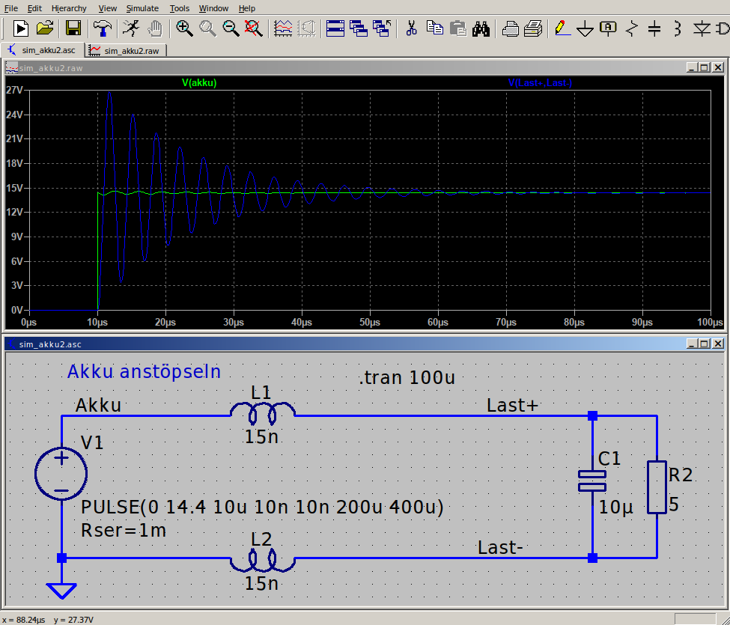Click the greyed Paste clipboard icon
Viewport: 730px width, 625px height.
458,28
